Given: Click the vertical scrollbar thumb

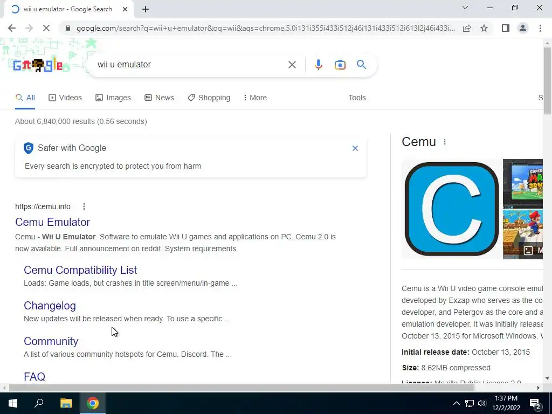Looking at the screenshot, I should point(547,80).
